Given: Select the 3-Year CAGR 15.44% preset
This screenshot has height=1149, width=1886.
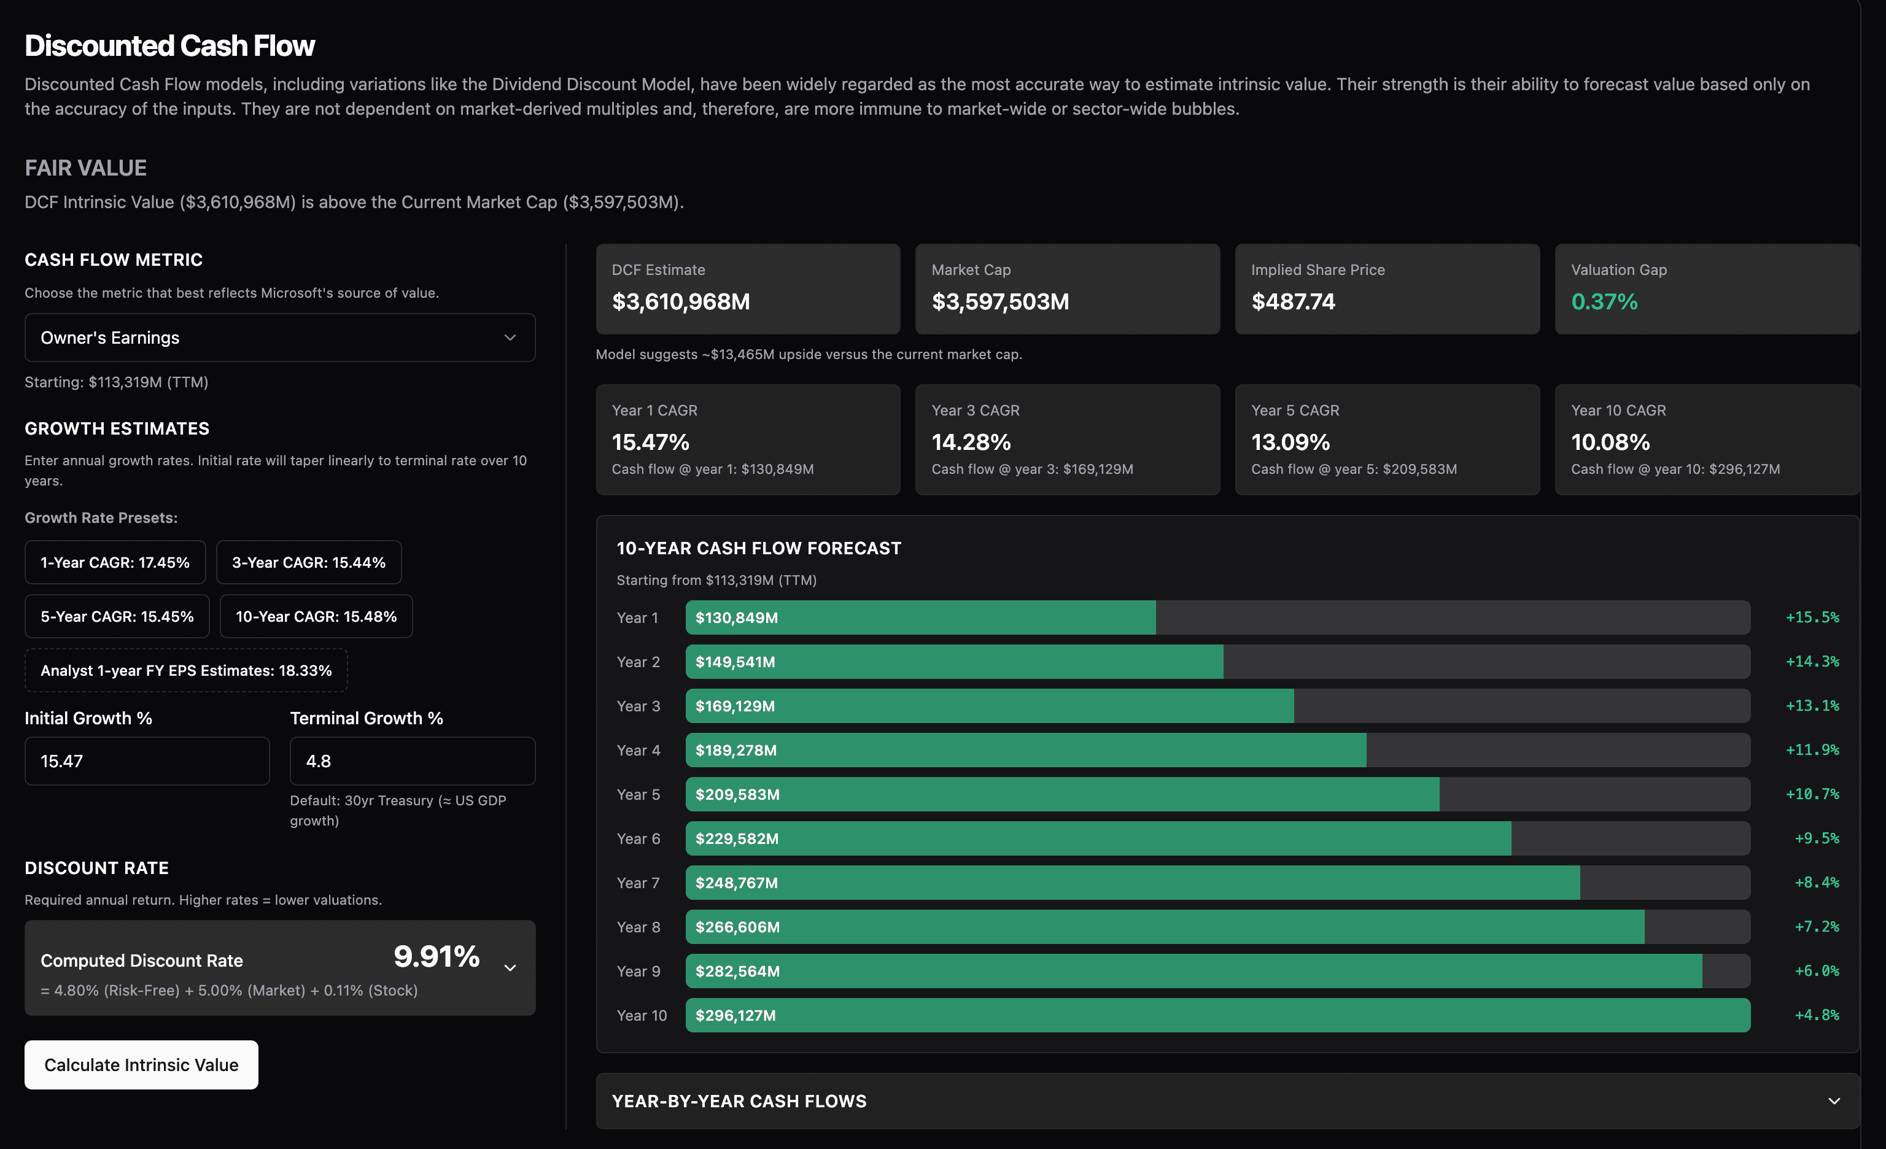Looking at the screenshot, I should click(x=308, y=562).
